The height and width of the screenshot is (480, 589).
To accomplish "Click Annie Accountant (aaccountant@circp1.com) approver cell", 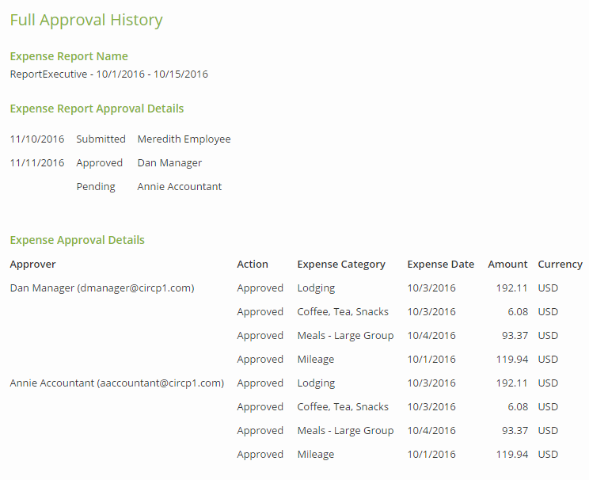I will pos(116,383).
